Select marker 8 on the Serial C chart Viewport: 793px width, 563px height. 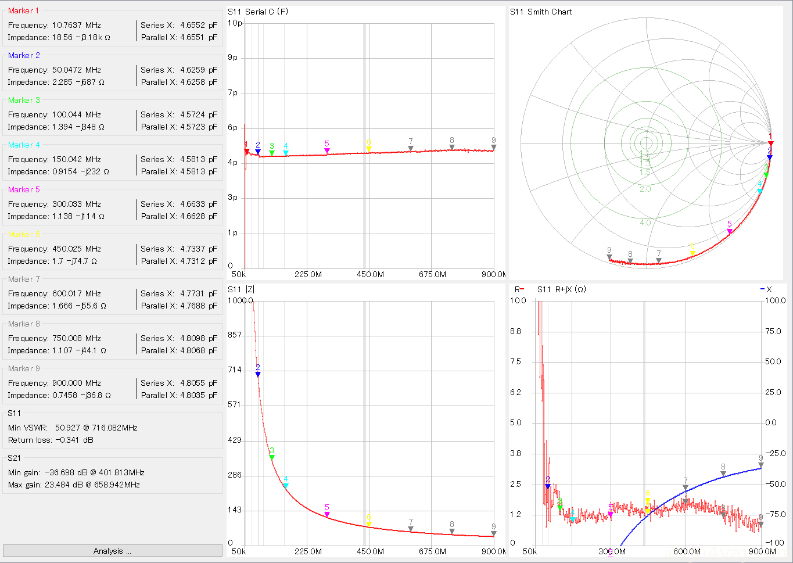pyautogui.click(x=452, y=147)
